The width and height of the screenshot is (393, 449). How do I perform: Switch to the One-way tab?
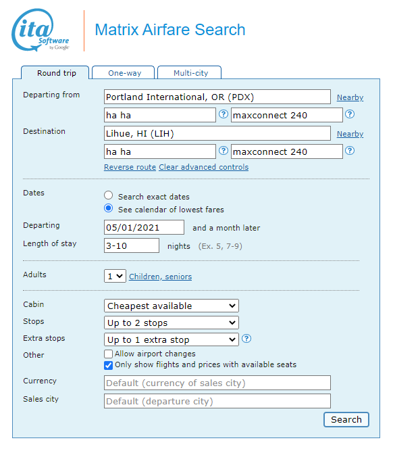click(124, 73)
